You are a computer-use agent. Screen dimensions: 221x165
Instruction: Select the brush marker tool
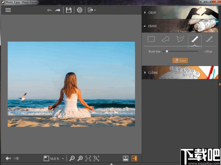[x=195, y=39]
